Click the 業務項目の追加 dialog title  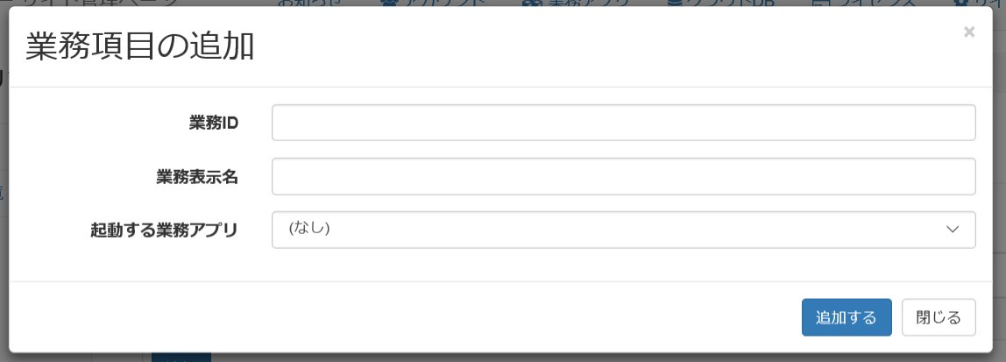pyautogui.click(x=140, y=46)
